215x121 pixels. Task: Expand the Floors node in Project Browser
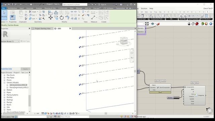(4, 80)
